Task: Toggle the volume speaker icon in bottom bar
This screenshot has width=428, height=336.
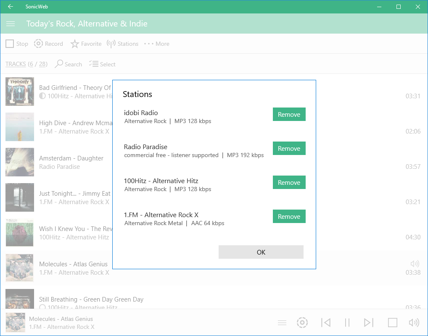Action: point(414,323)
